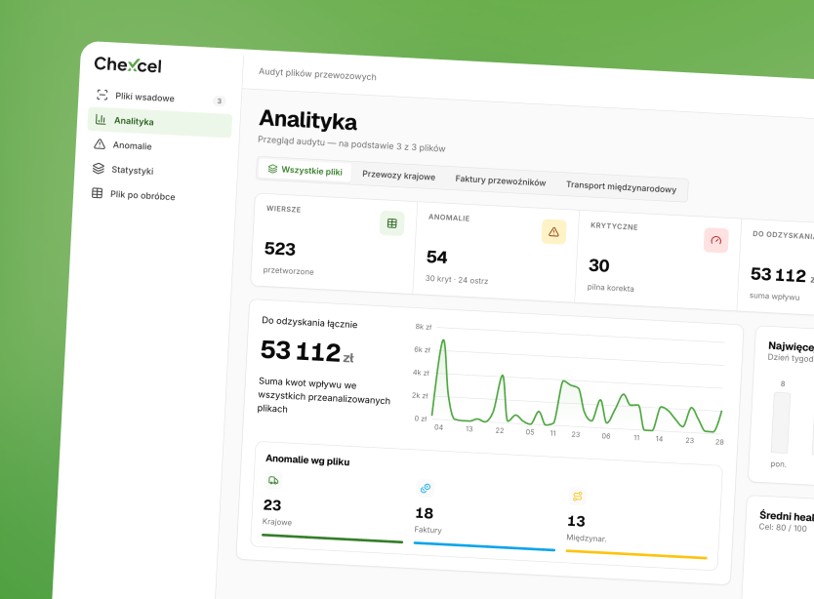This screenshot has width=814, height=599.
Task: Click the tallest peak on line chart
Action: point(443,340)
